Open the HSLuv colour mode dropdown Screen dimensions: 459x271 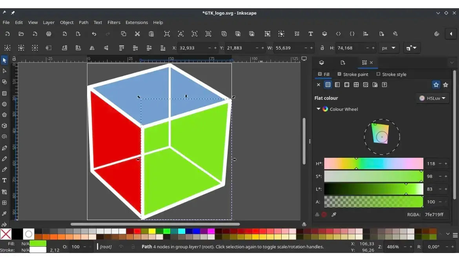coord(432,98)
